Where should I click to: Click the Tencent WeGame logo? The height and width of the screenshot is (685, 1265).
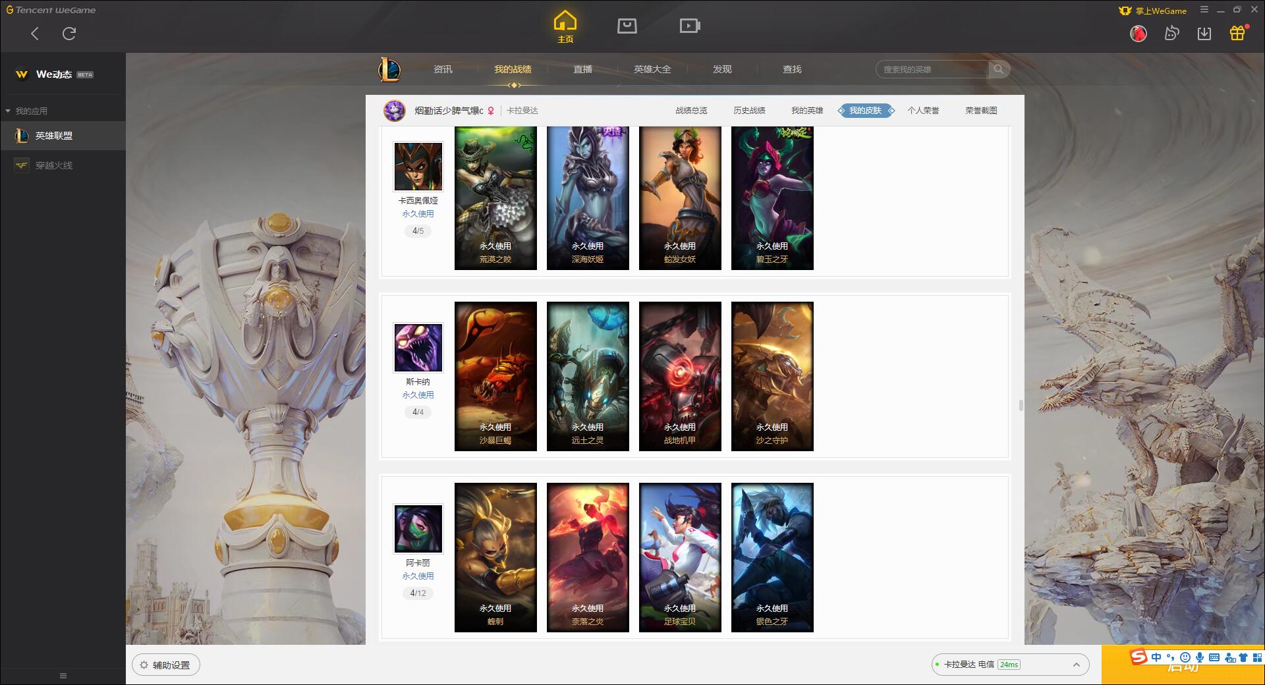pyautogui.click(x=51, y=10)
